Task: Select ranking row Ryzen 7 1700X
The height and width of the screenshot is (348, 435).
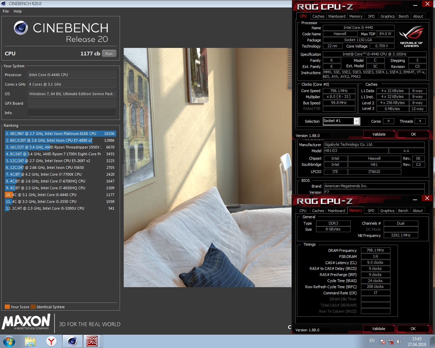Action: [x=60, y=154]
